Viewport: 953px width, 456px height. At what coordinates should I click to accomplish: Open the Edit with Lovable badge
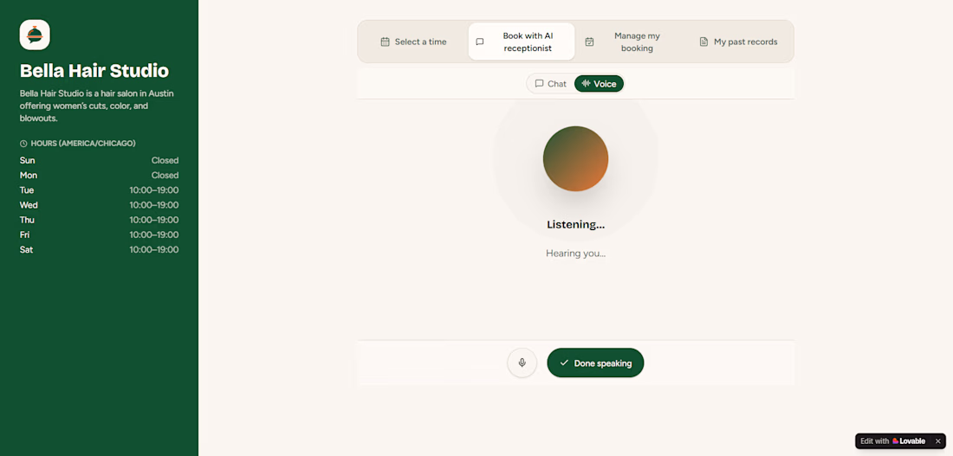(893, 441)
